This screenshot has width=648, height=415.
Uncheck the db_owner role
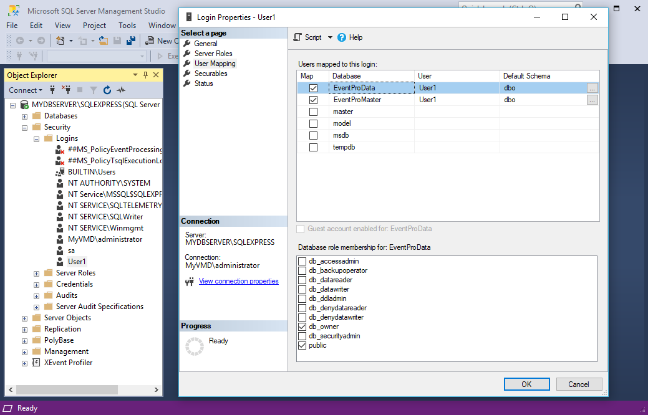click(302, 327)
